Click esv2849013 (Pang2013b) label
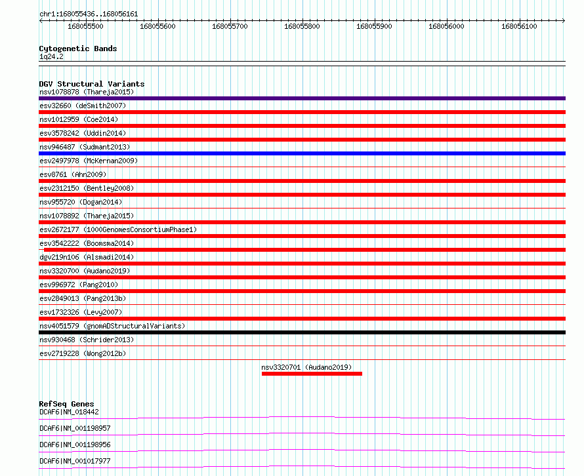The height and width of the screenshot is (476, 584). pos(83,298)
